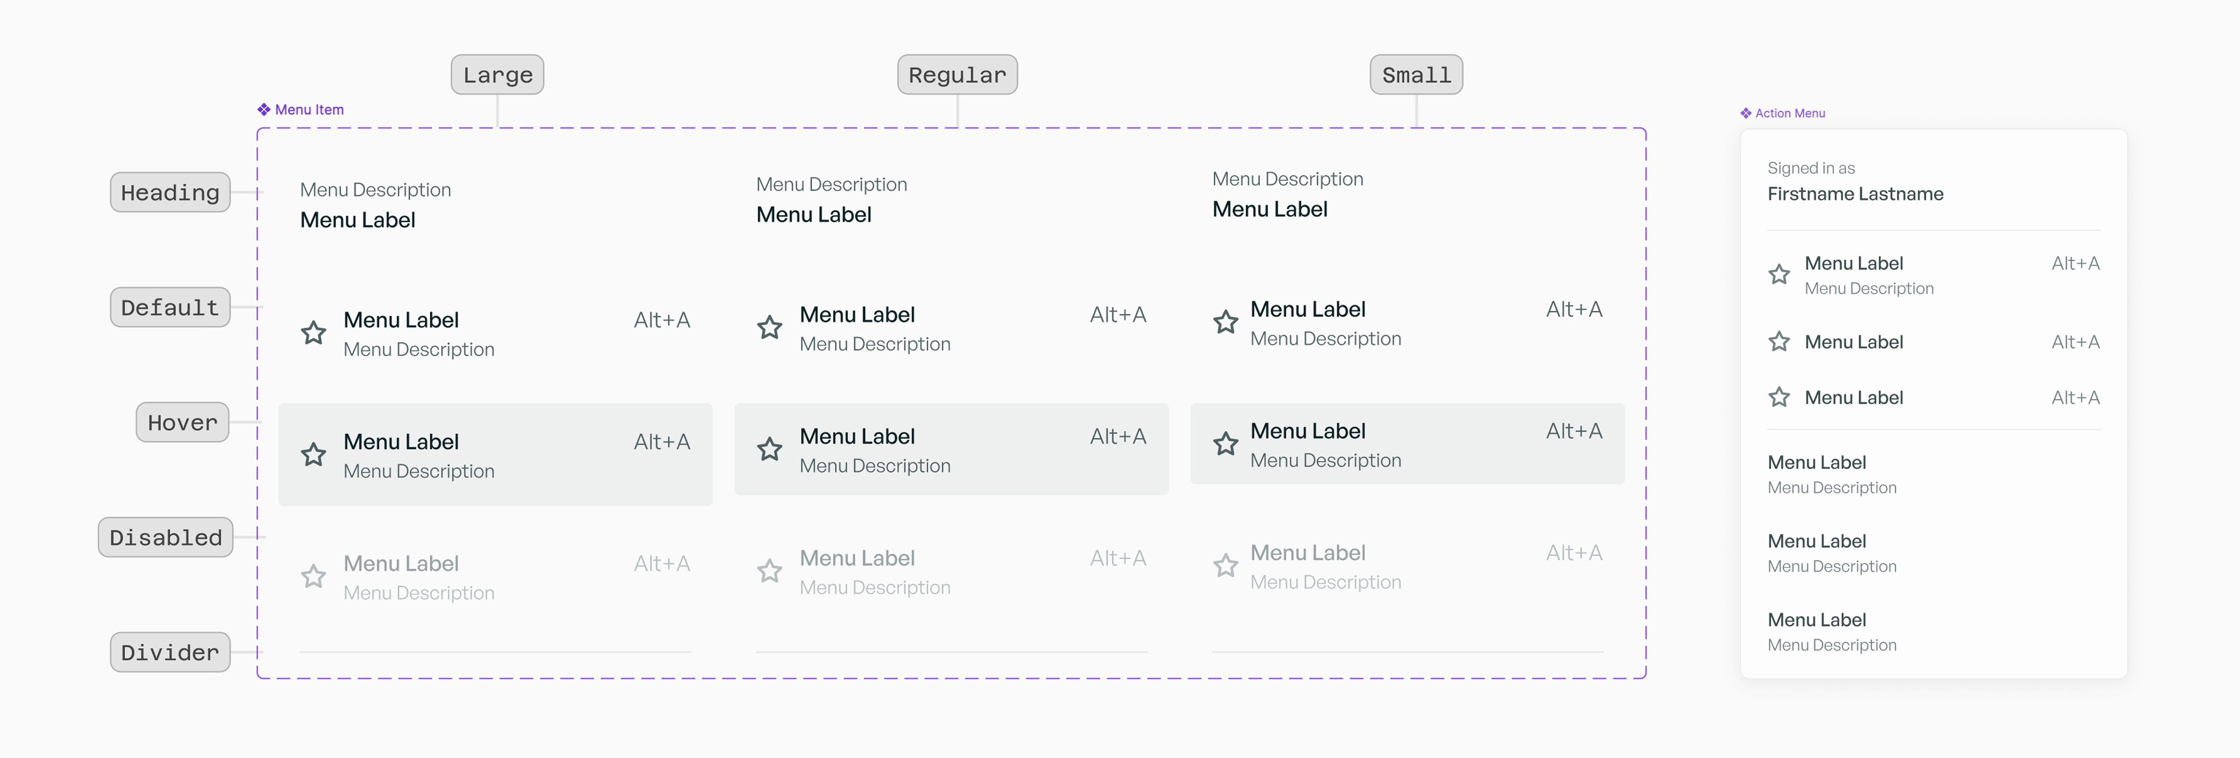Click the Disabled state tag

click(x=165, y=537)
